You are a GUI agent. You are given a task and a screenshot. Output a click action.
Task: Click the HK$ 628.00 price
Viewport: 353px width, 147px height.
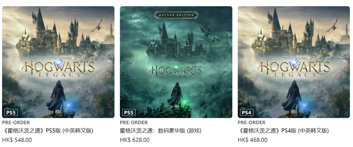tap(135, 140)
